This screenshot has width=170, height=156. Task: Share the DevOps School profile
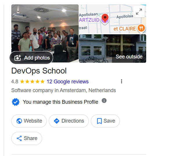tap(27, 138)
